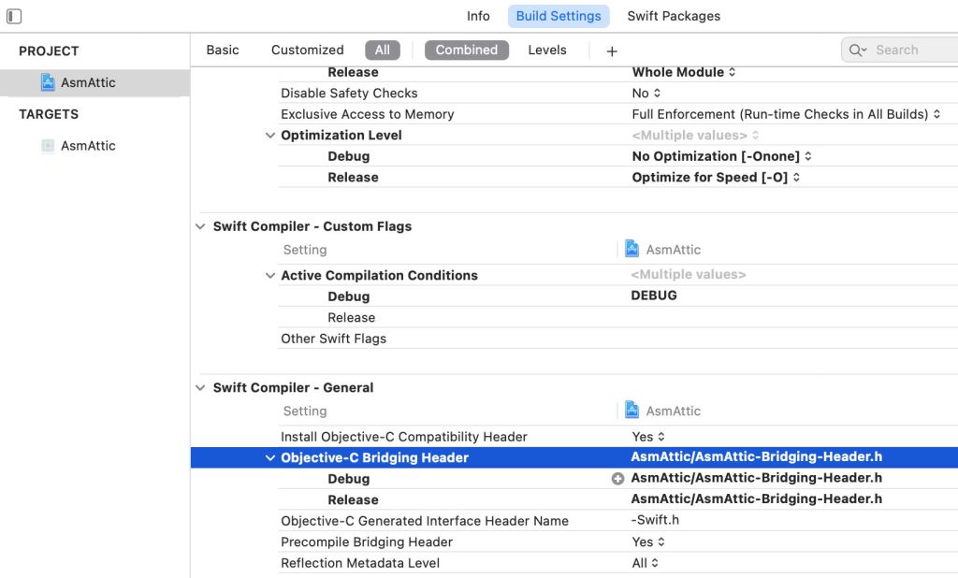958x578 pixels.
Task: Click the Debug bridging header path value
Action: pyautogui.click(x=756, y=478)
